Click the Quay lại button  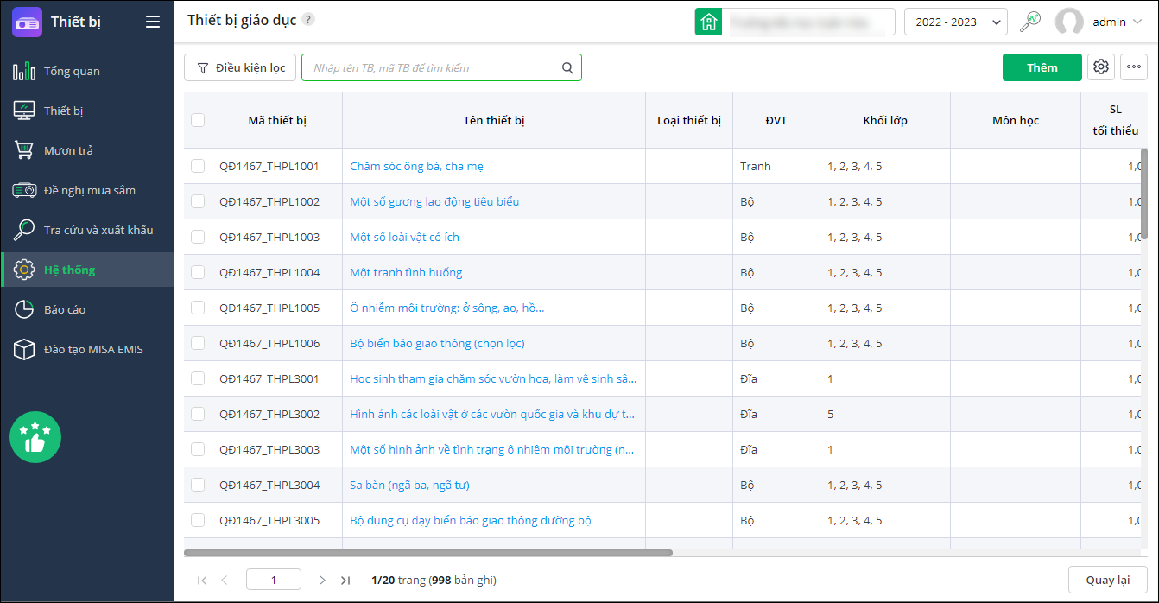coord(1107,580)
